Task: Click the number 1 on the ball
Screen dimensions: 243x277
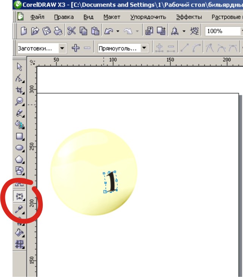Action: pyautogui.click(x=111, y=182)
